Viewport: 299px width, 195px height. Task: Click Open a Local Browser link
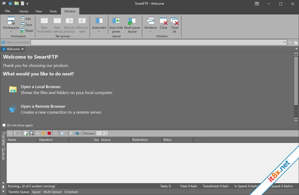(41, 87)
